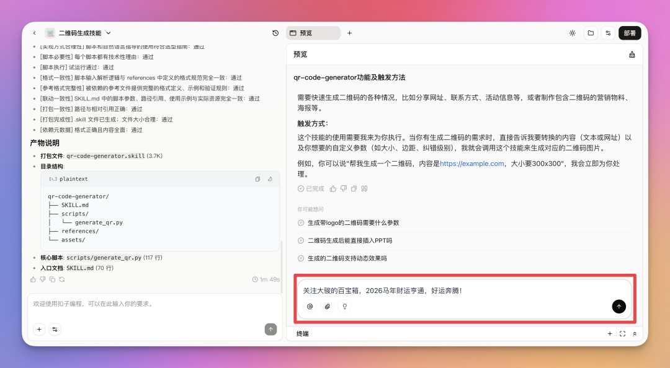
Task: Attach a file with the paperclip icon
Action: pyautogui.click(x=327, y=306)
